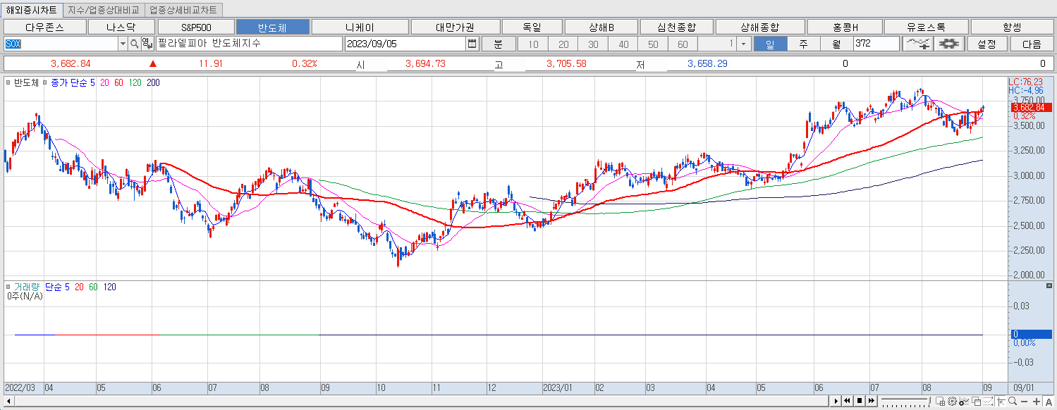Select the 심천종합 index button
1057x410 pixels.
coord(676,27)
